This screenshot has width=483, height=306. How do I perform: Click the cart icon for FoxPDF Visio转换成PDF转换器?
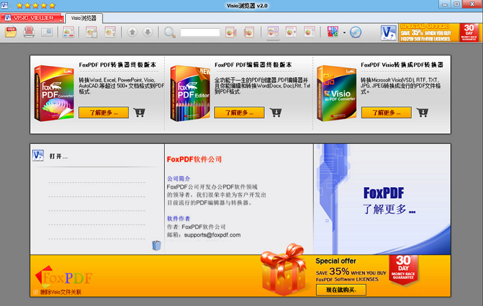[x=423, y=113]
